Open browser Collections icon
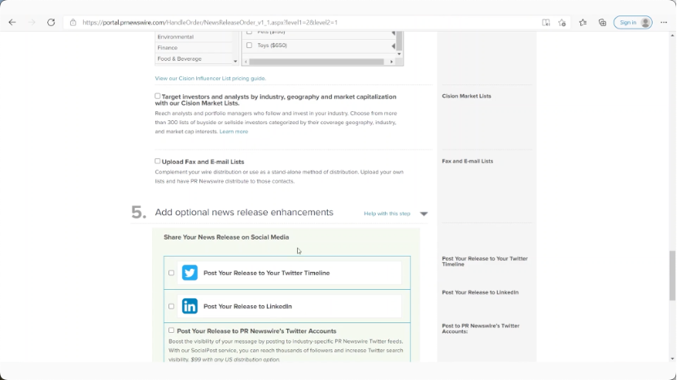677x380 pixels. pyautogui.click(x=602, y=22)
